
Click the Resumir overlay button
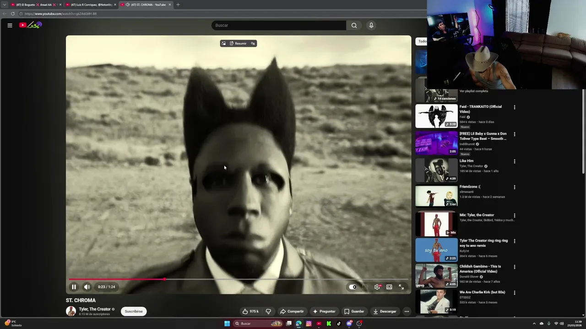238,43
